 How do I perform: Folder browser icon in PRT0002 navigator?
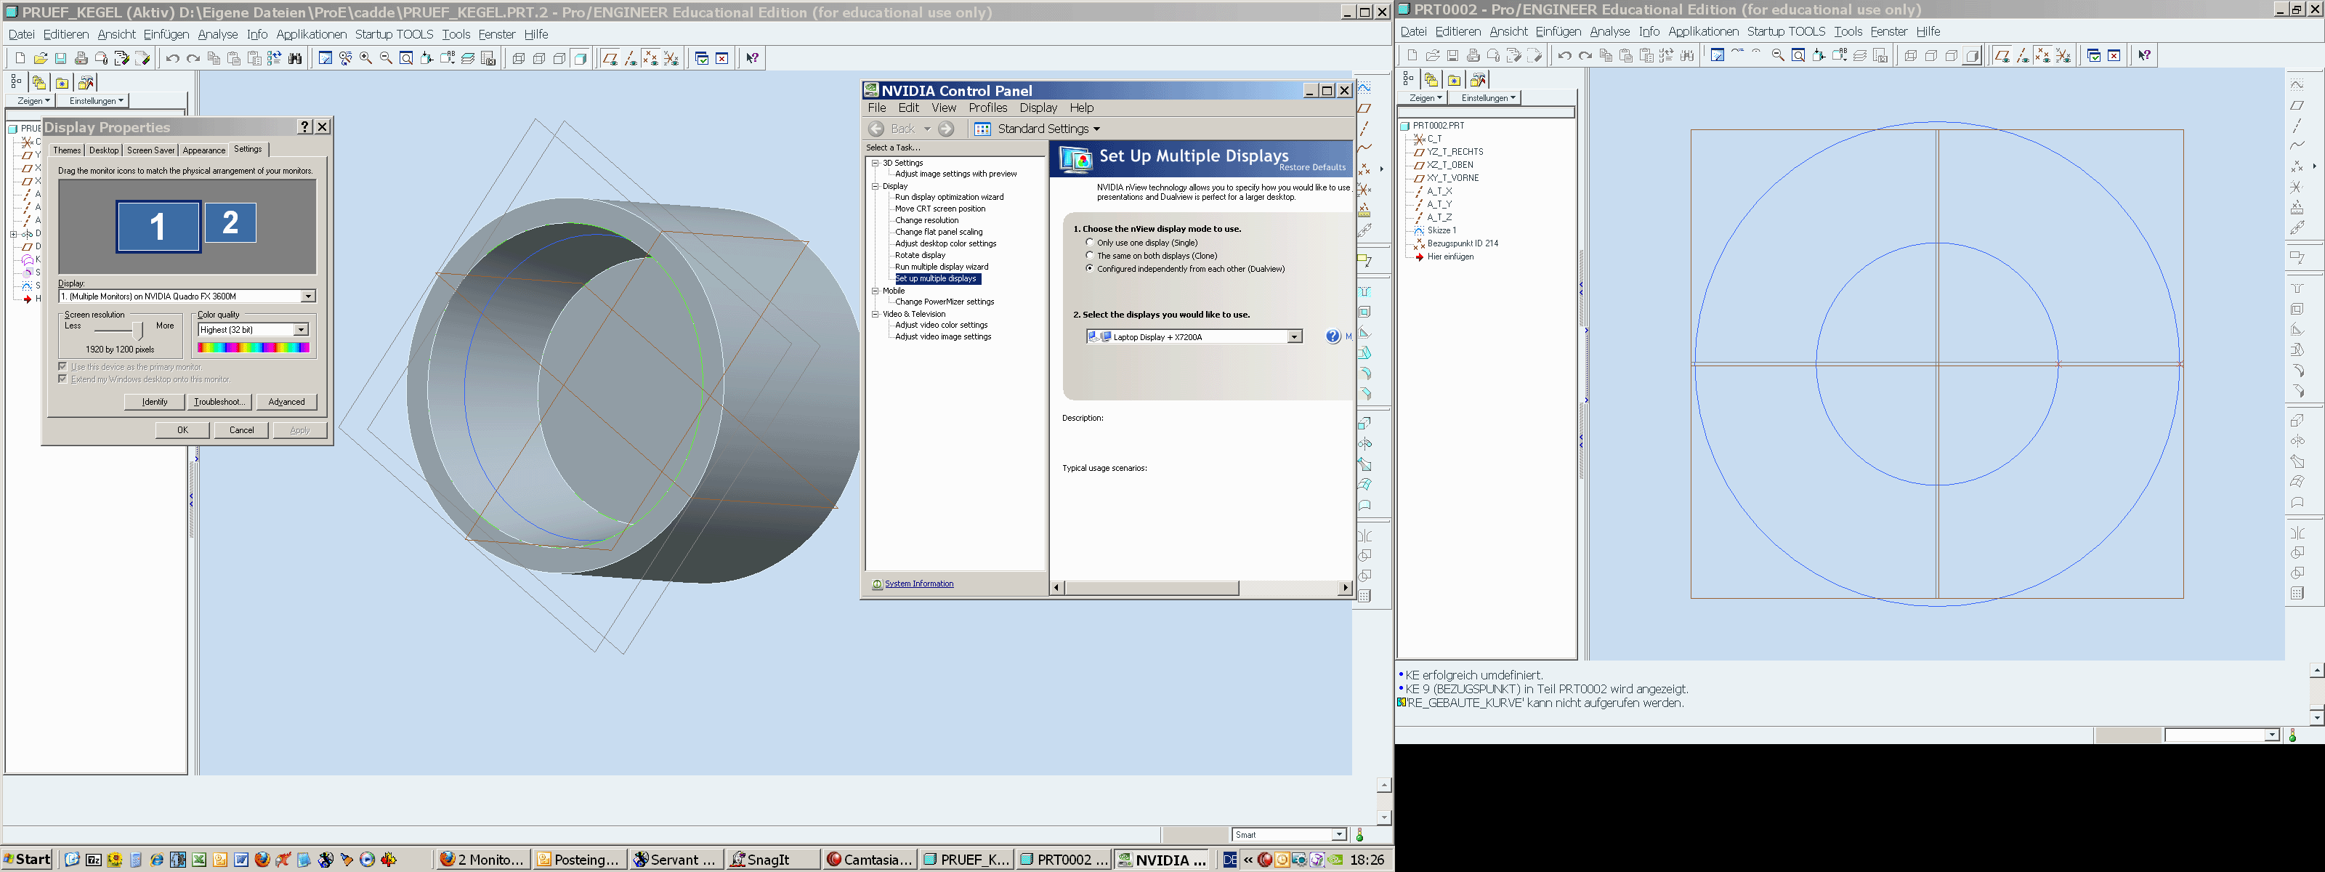tap(1431, 81)
